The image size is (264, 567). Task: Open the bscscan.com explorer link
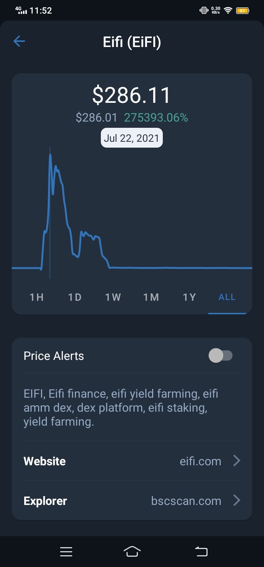coord(186,501)
